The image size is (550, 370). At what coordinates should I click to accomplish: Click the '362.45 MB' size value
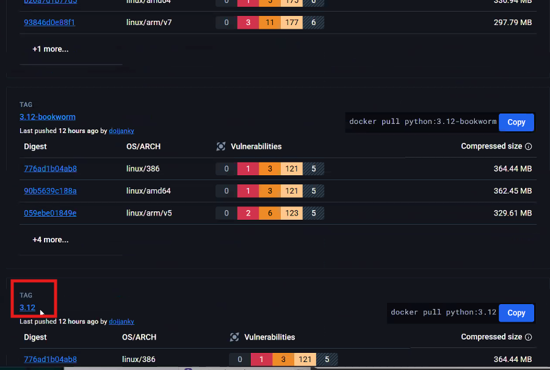pyautogui.click(x=513, y=190)
